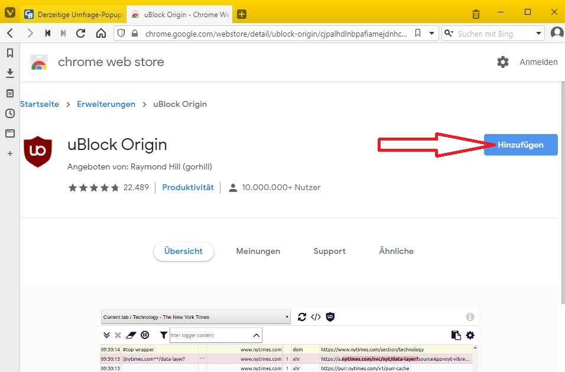This screenshot has height=372, width=565.
Task: View site security padlock info
Action: [x=135, y=34]
